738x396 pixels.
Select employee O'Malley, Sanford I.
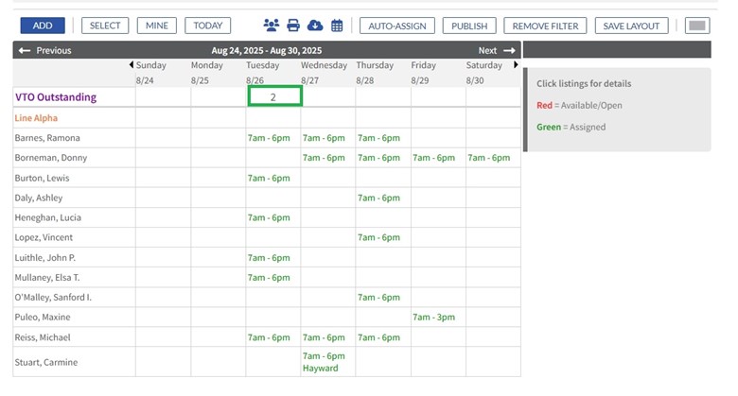(x=53, y=297)
